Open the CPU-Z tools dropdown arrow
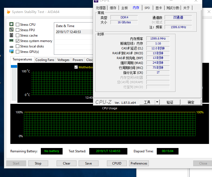The image size is (212, 177). click(157, 102)
